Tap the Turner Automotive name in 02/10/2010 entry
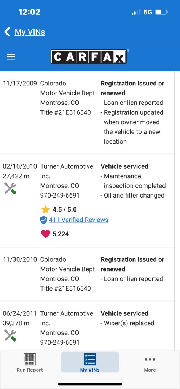 coord(67,171)
